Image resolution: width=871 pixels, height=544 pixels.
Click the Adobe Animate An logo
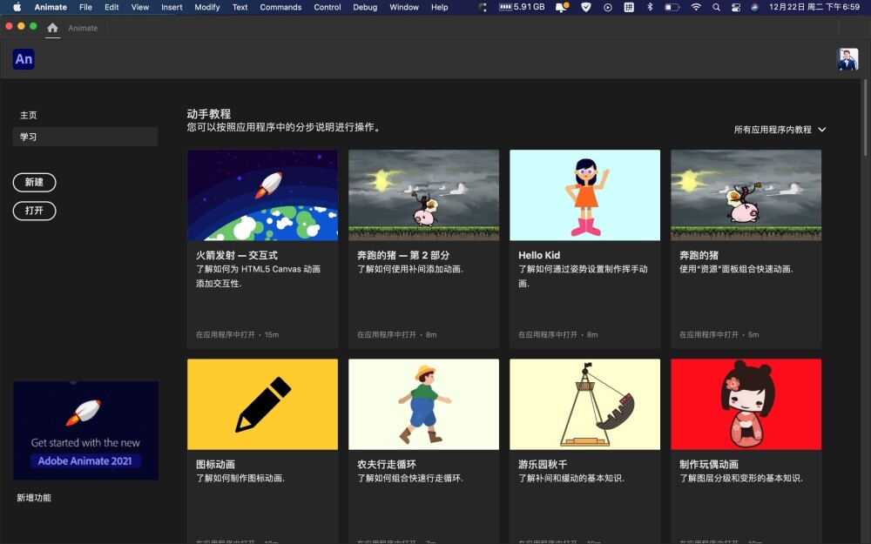point(24,59)
